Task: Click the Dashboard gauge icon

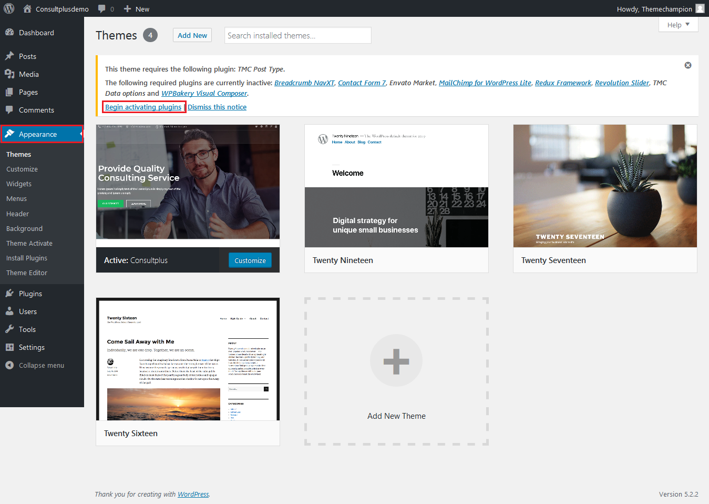Action: point(9,33)
